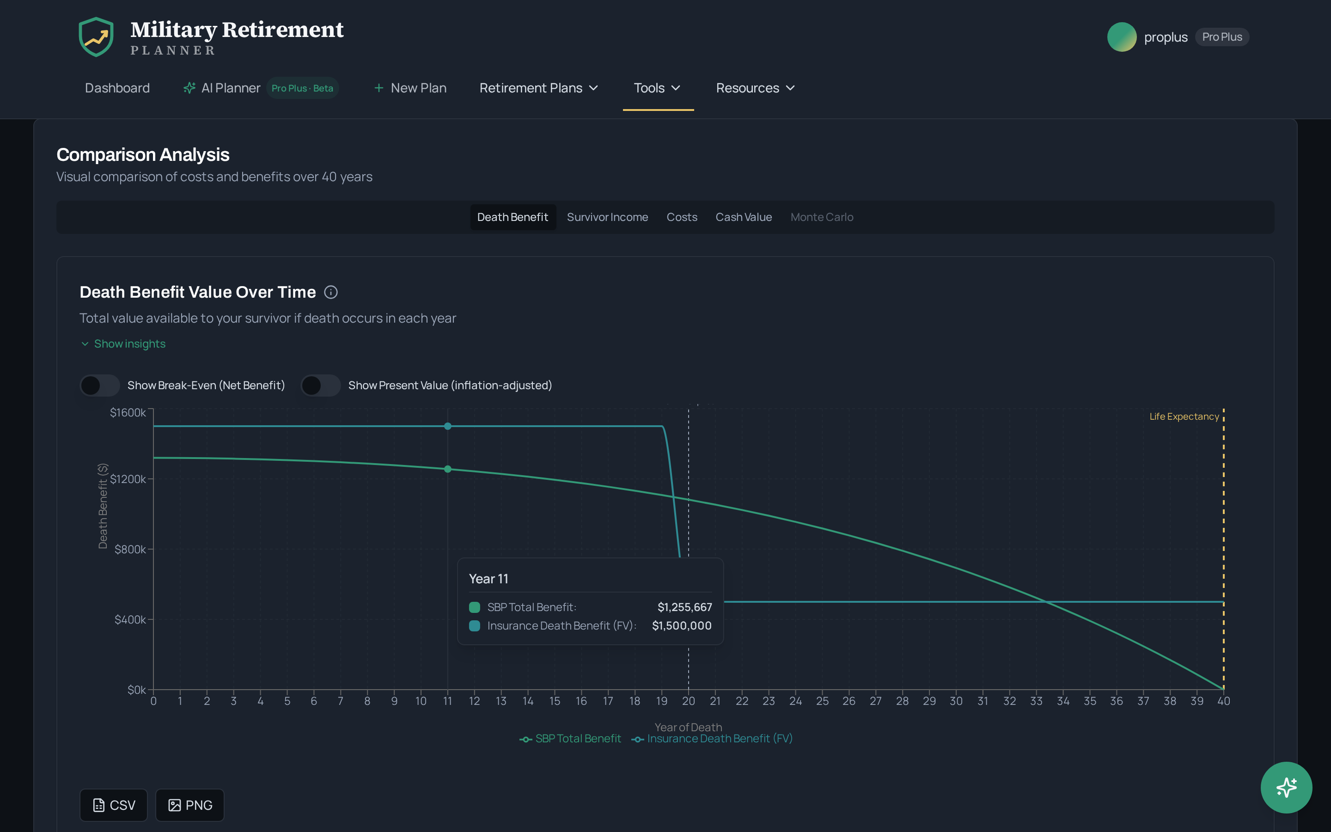Click the plus icon for New Plan

[379, 88]
